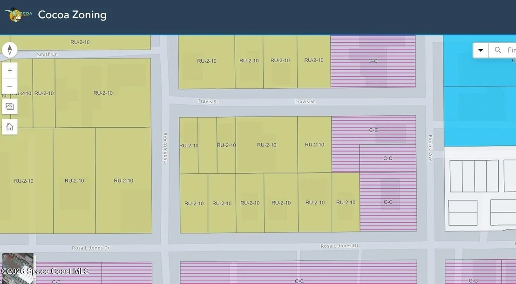Click the Cocoa city logo
Image resolution: width=516 pixels, height=284 pixels.
click(x=19, y=15)
